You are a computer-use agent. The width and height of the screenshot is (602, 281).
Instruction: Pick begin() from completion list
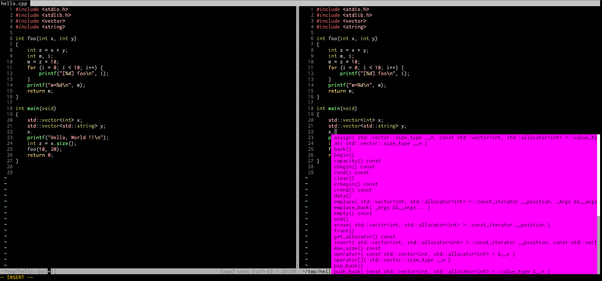click(x=464, y=155)
